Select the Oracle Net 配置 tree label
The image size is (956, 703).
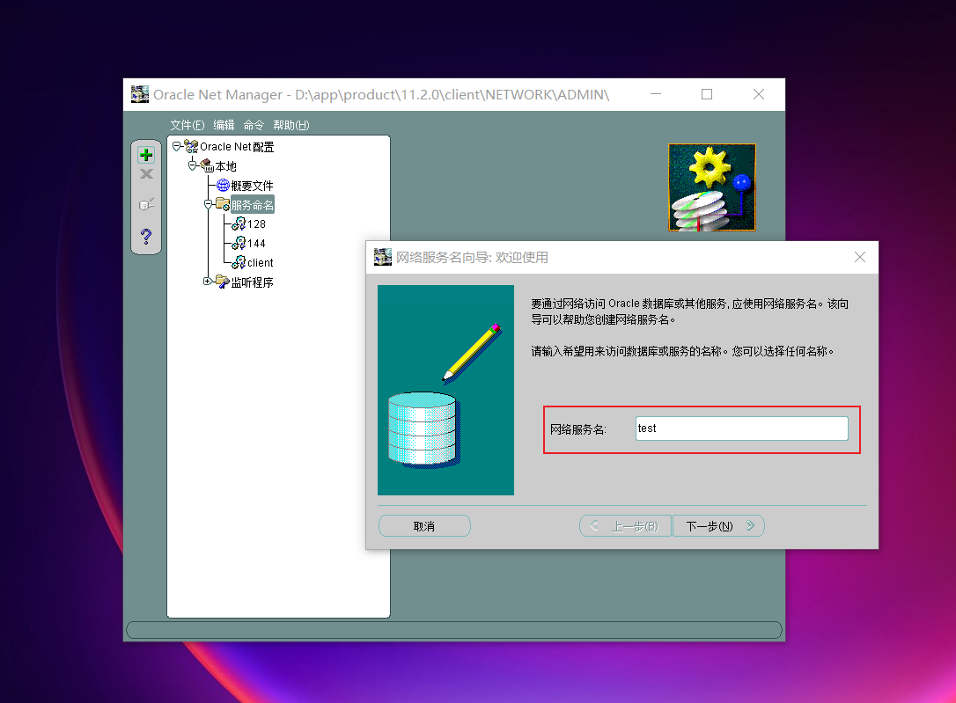237,147
